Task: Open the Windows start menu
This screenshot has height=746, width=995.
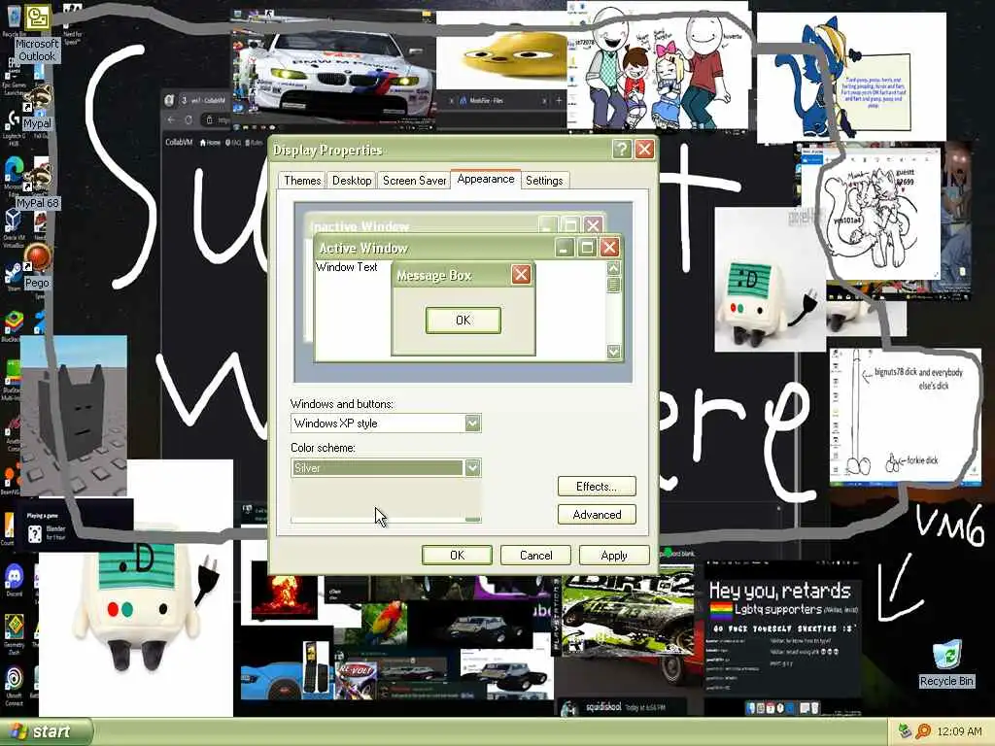Action: click(x=46, y=731)
